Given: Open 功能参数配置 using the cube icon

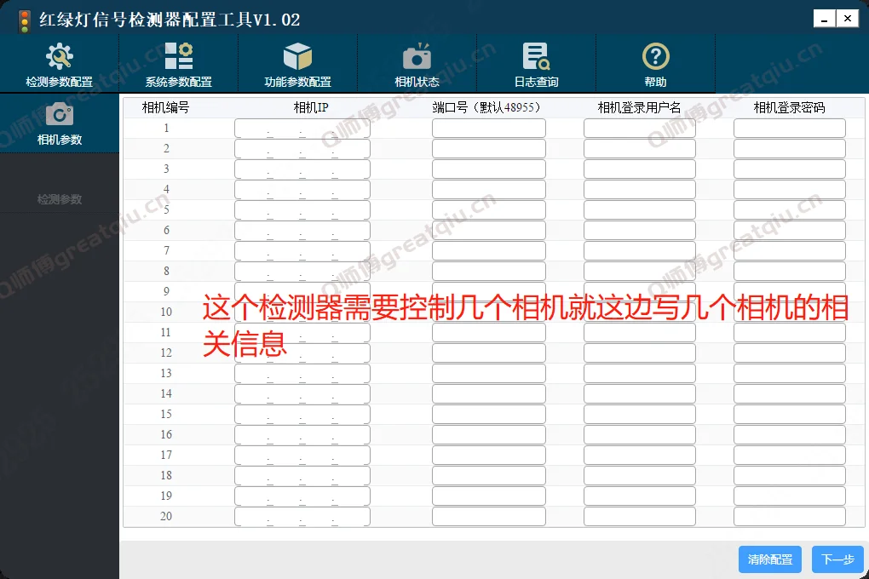Looking at the screenshot, I should [x=297, y=54].
